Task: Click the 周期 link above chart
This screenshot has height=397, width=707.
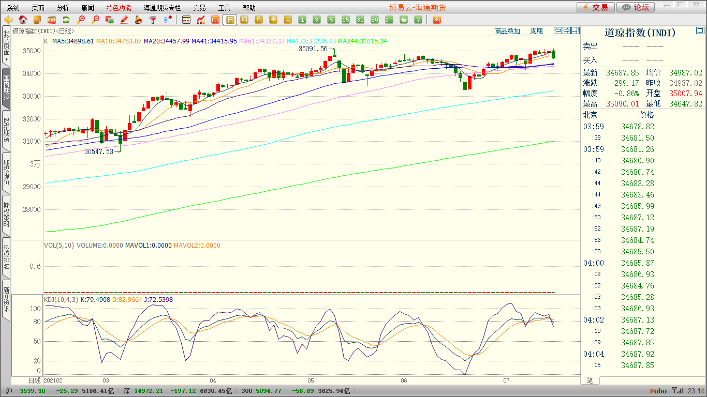Action: point(537,31)
